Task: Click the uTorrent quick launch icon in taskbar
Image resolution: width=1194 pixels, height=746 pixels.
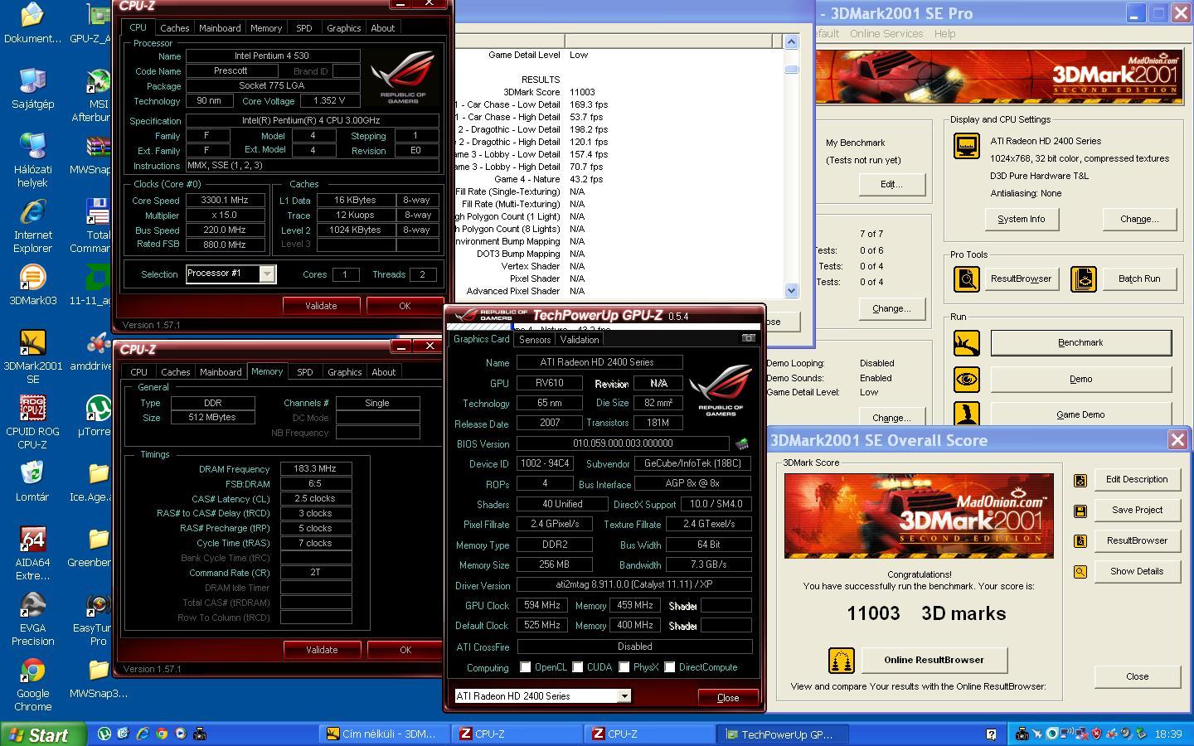Action: tap(104, 734)
